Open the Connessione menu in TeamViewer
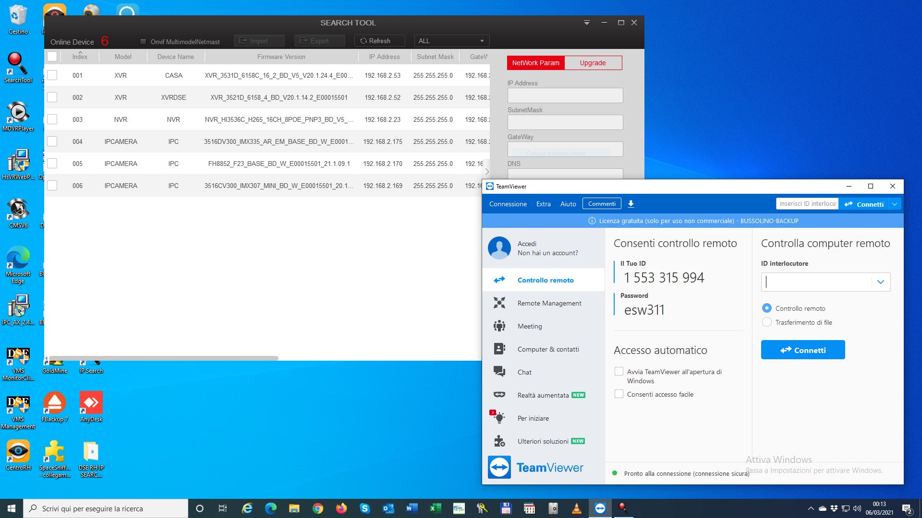Viewport: 922px width, 518px height. (x=508, y=204)
